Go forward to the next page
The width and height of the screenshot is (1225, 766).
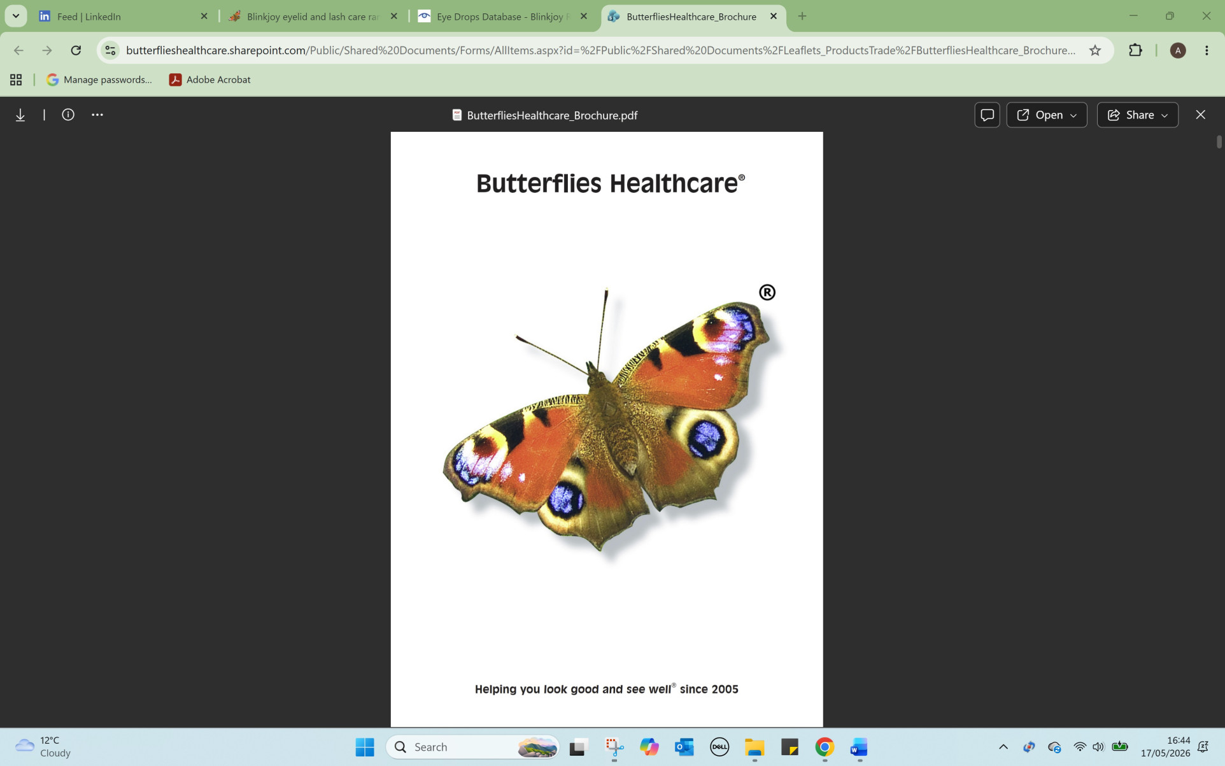coord(47,50)
